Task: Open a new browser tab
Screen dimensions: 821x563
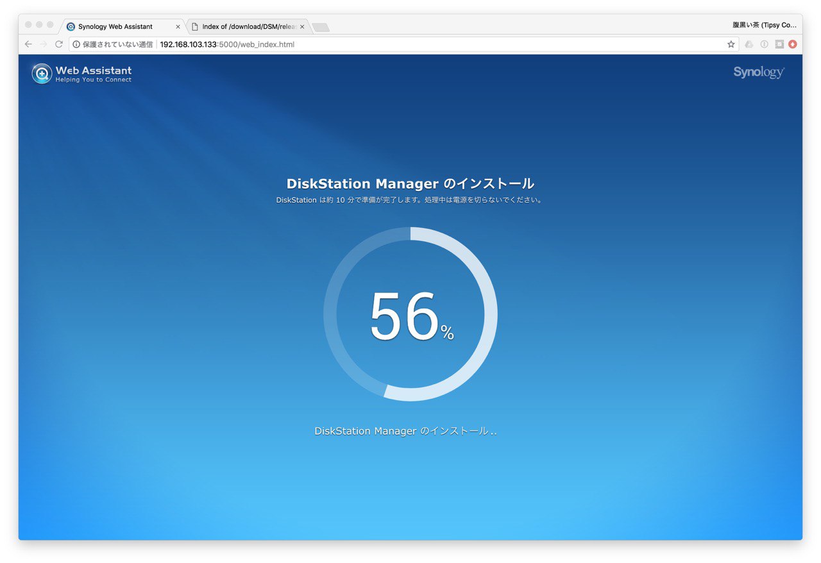Action: [x=320, y=27]
